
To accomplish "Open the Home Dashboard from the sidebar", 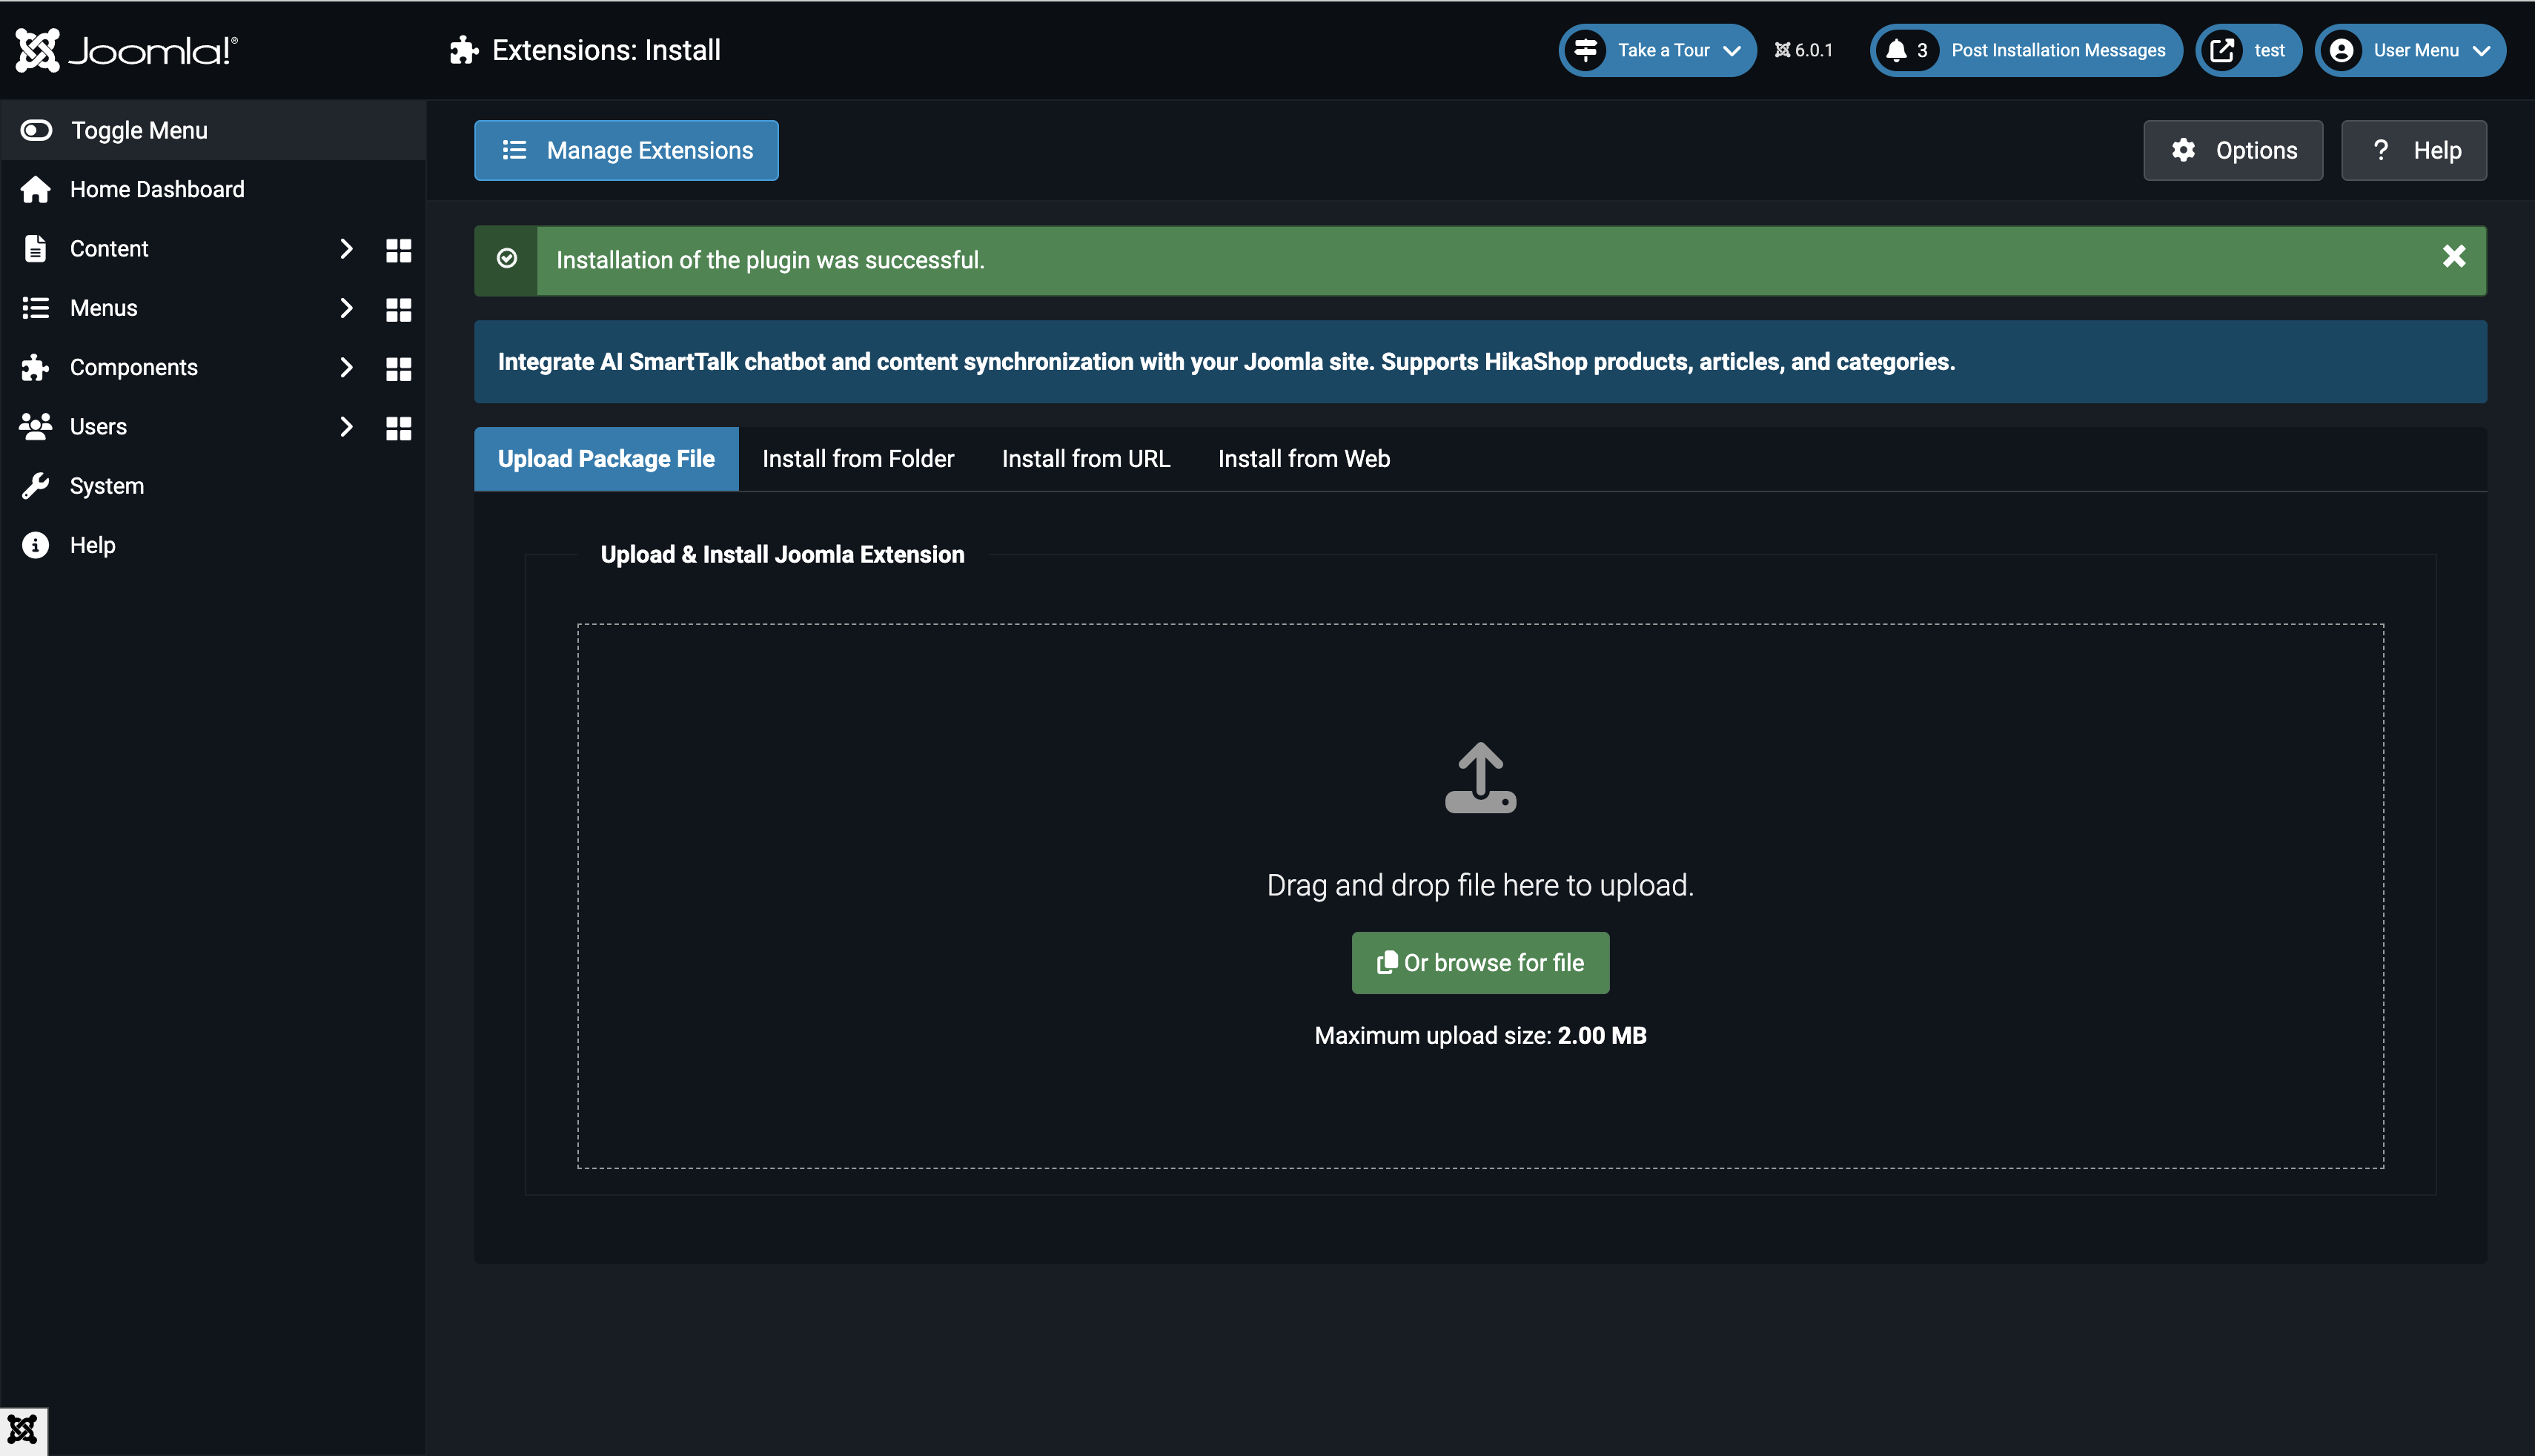I will pos(157,189).
